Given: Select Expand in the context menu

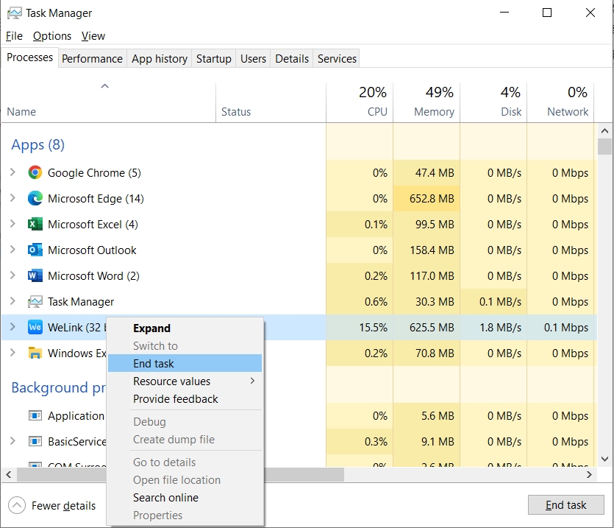Looking at the screenshot, I should [185, 328].
